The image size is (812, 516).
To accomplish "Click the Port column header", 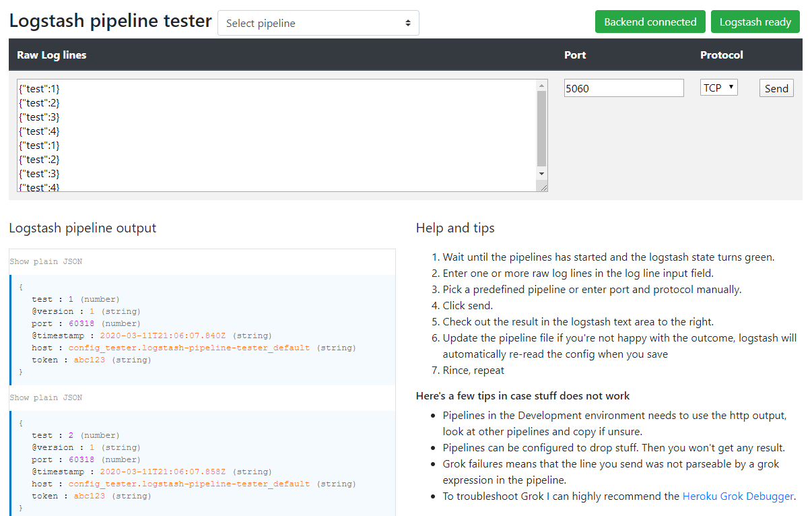I will (575, 55).
